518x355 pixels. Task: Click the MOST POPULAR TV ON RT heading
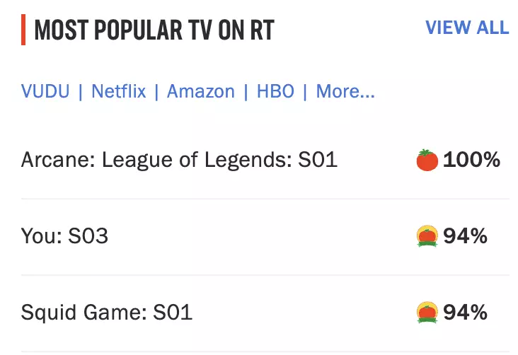tap(154, 30)
